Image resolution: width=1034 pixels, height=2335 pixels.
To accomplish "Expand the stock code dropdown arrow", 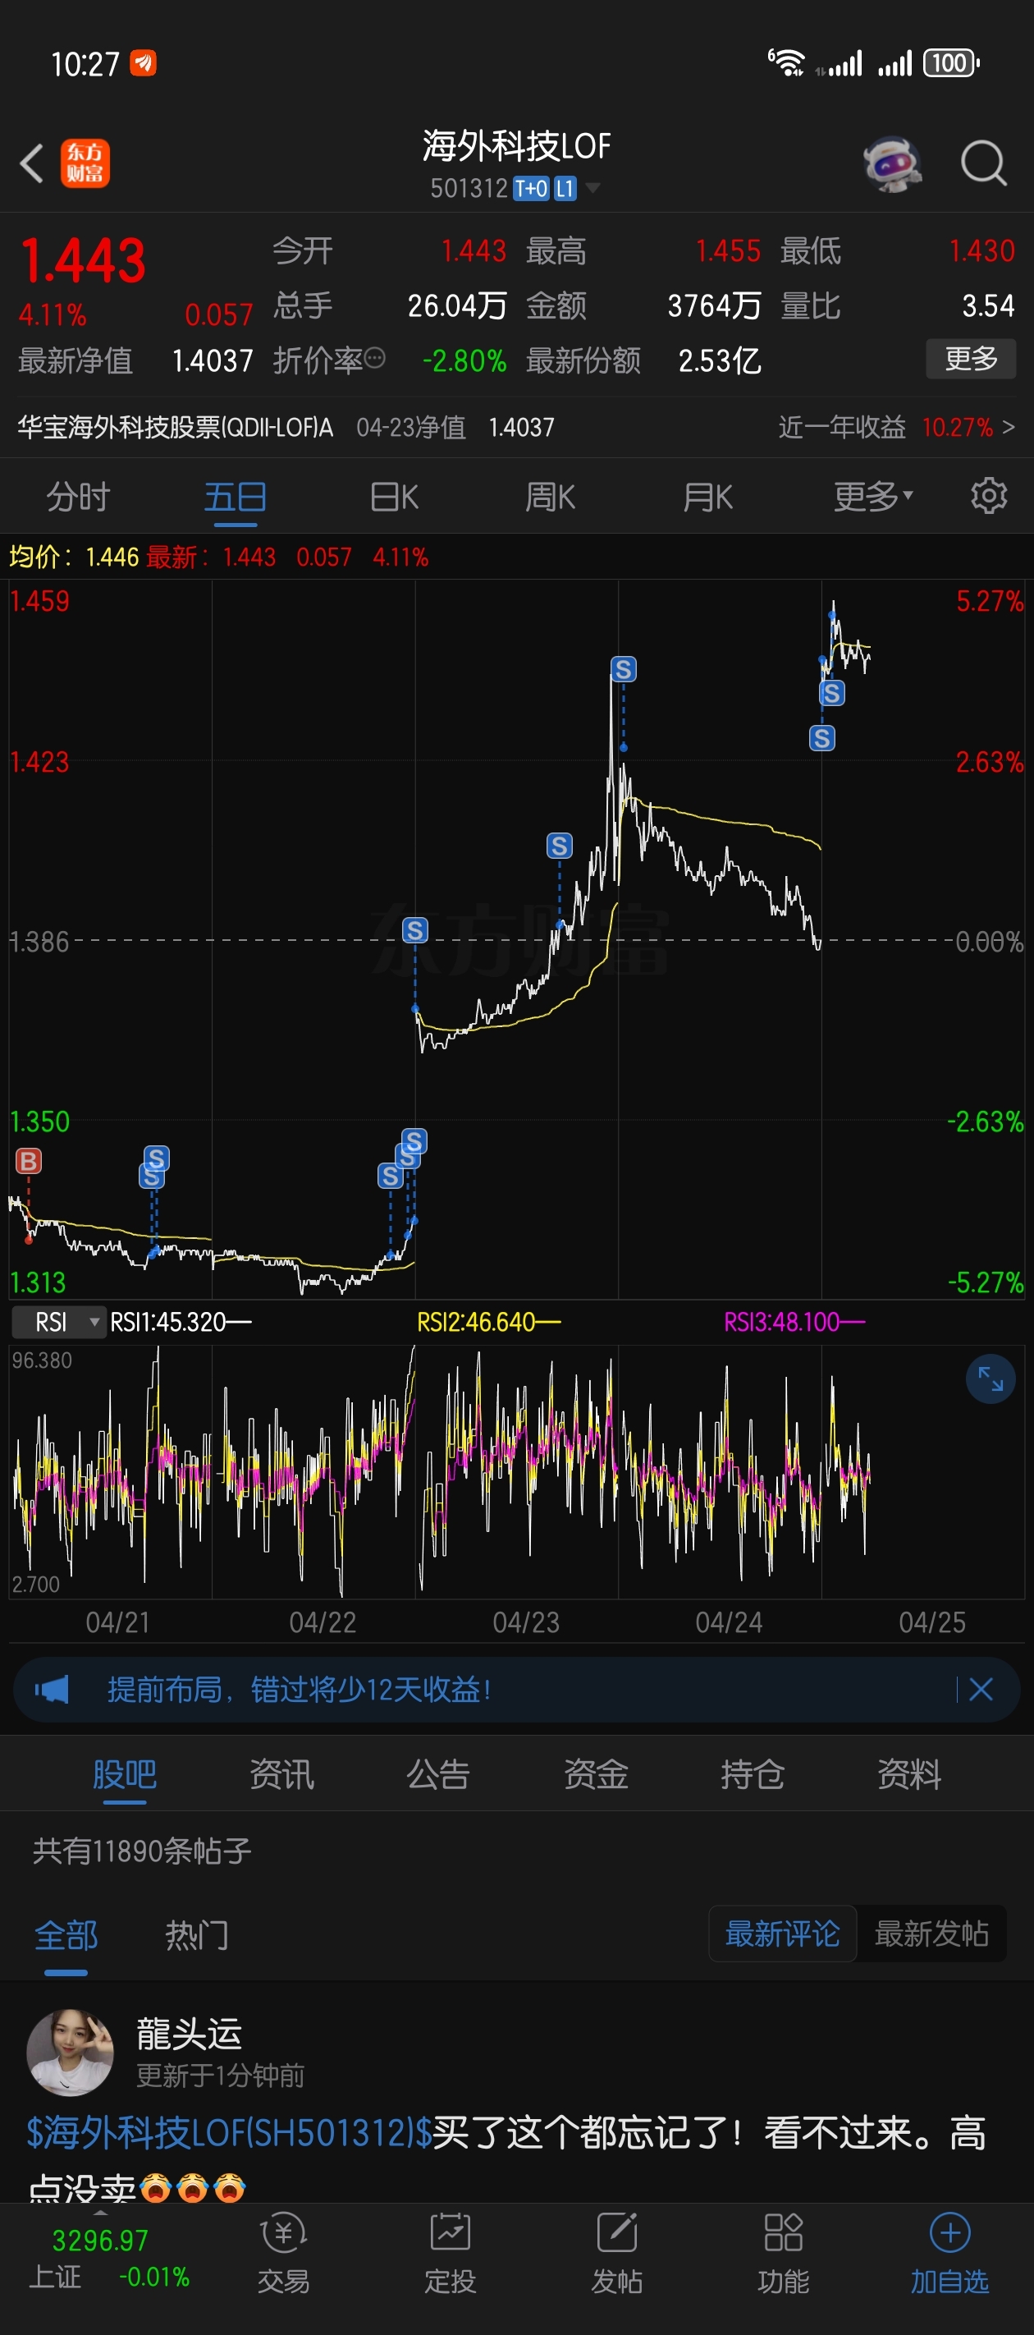I will tap(593, 189).
